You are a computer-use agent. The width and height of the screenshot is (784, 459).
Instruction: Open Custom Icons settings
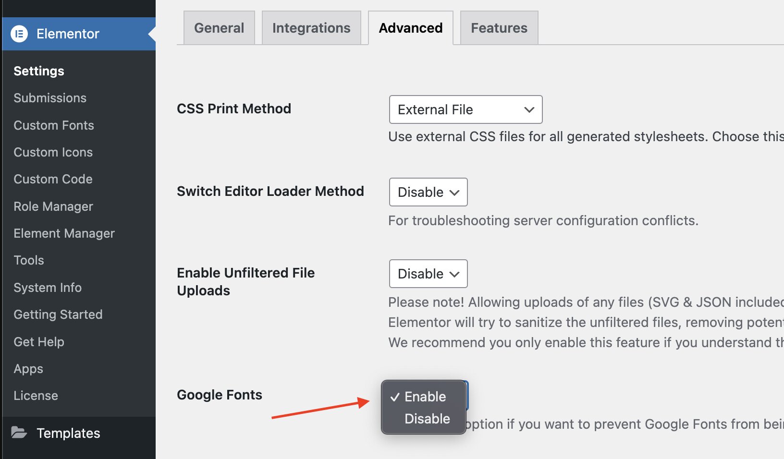(53, 152)
